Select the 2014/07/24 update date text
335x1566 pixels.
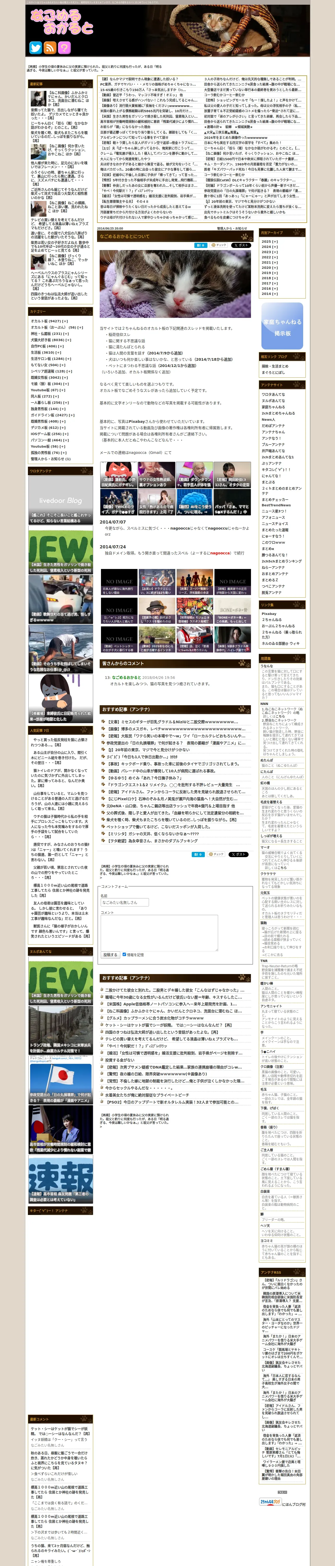pos(112,547)
